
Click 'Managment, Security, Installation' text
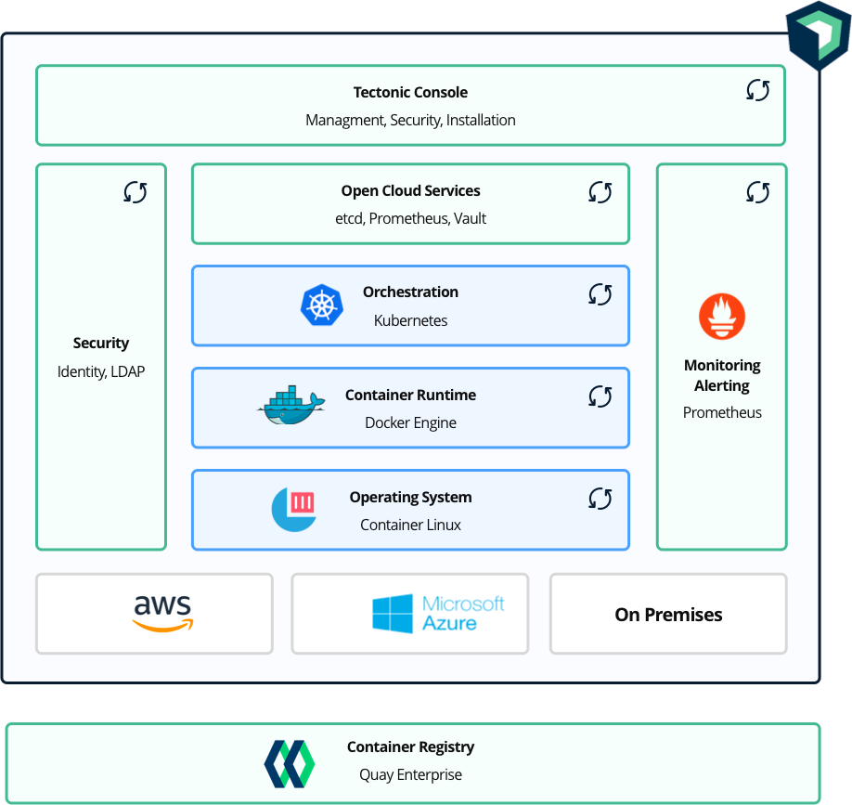tap(410, 120)
